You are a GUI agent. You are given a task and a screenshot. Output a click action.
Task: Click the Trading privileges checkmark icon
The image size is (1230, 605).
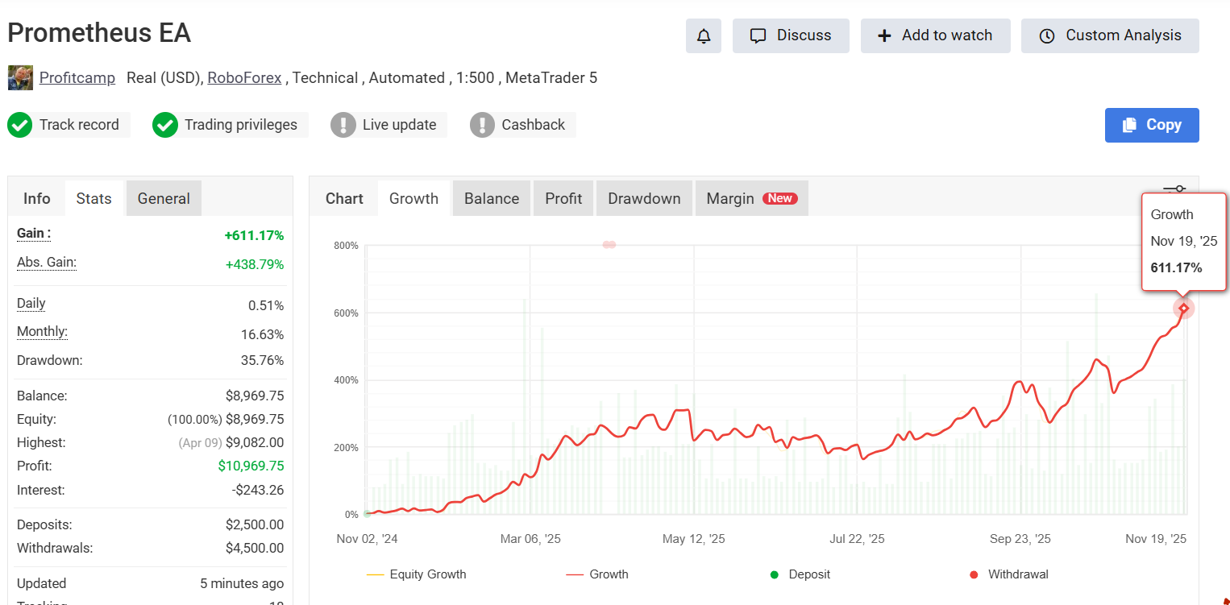pyautogui.click(x=165, y=125)
